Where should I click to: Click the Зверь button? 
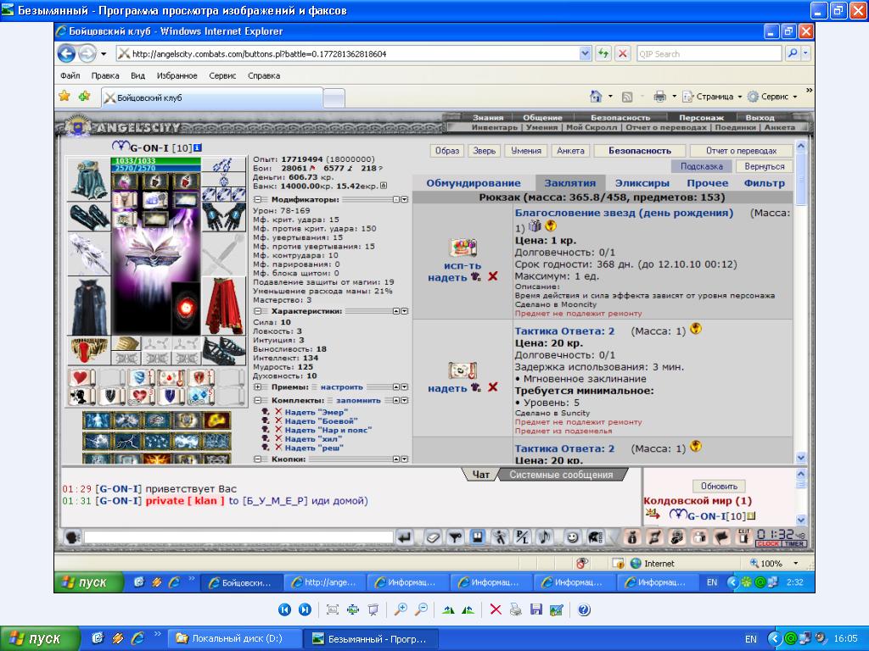coord(484,151)
